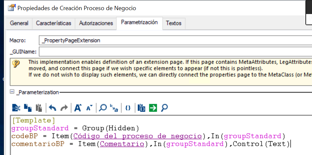Click 'Control(Text)' in last code line
312x155 pixels.
[x=261, y=144]
